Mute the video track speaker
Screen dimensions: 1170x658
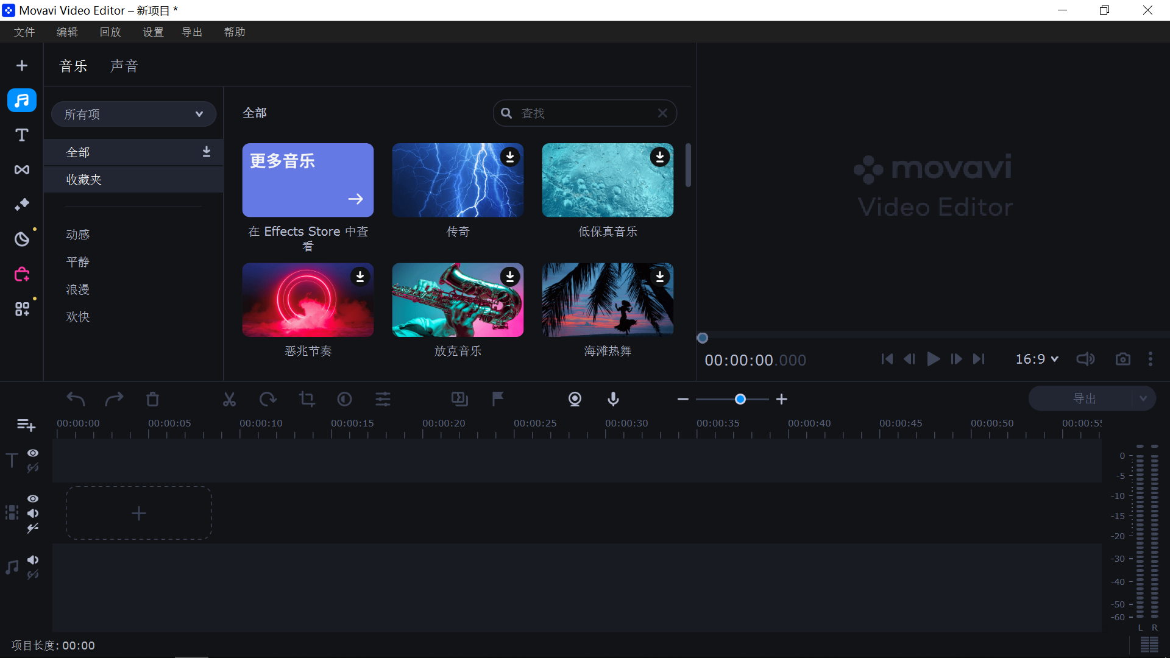coord(33,514)
